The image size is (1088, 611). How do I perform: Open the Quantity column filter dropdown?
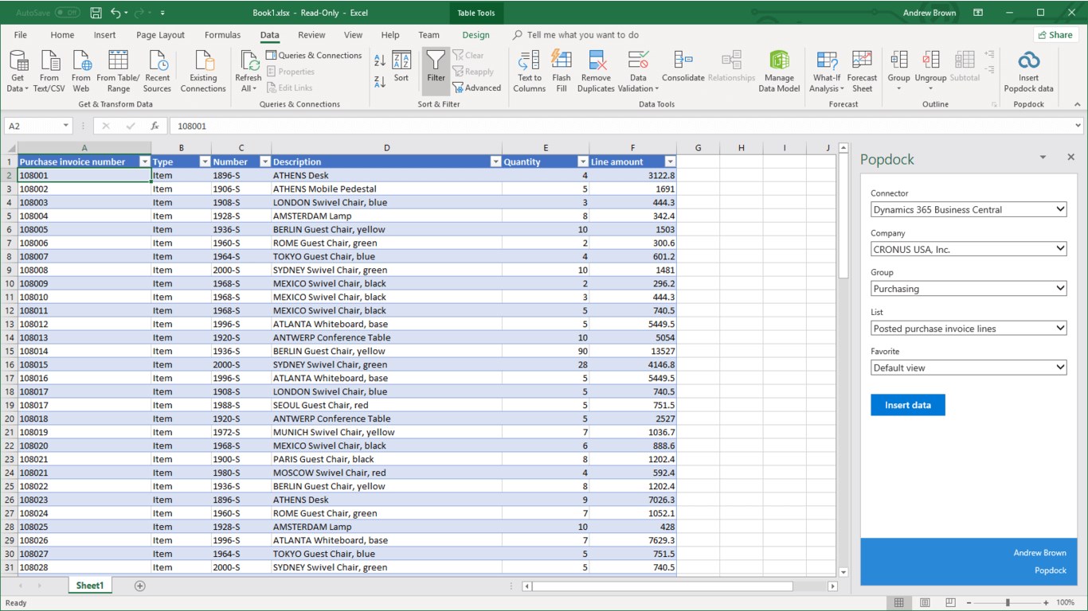pyautogui.click(x=582, y=162)
